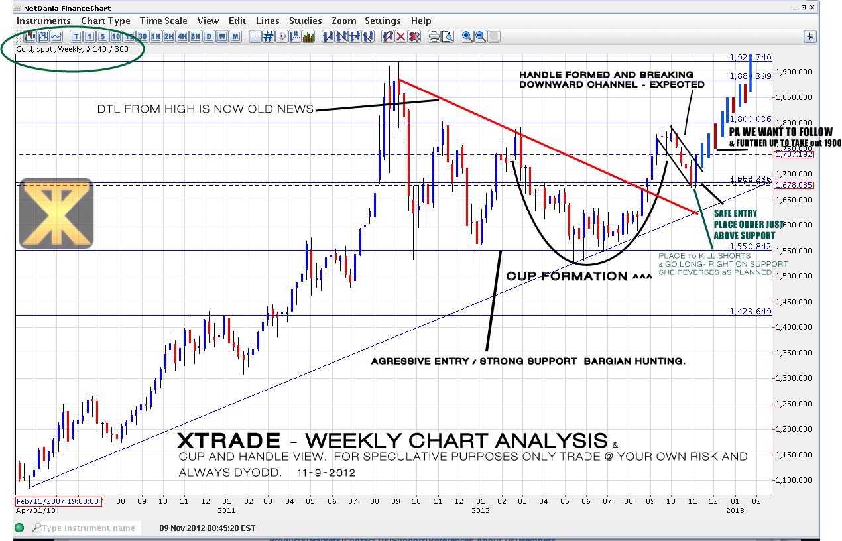Open the View menu
Screen dimensions: 842x541
[x=208, y=21]
